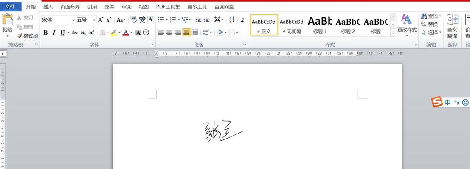Apply the 标题 2 (Heading 2) style
This screenshot has width=470, height=169.
(x=348, y=25)
